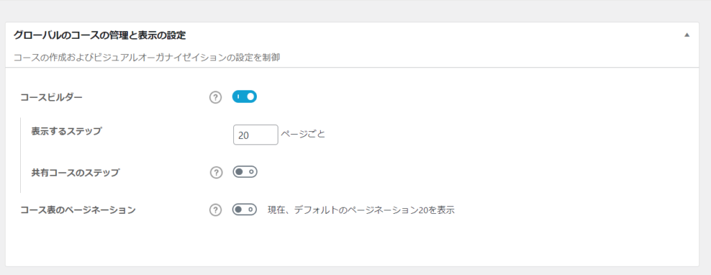Enable the 共有コースのステップ toggle

coord(245,172)
